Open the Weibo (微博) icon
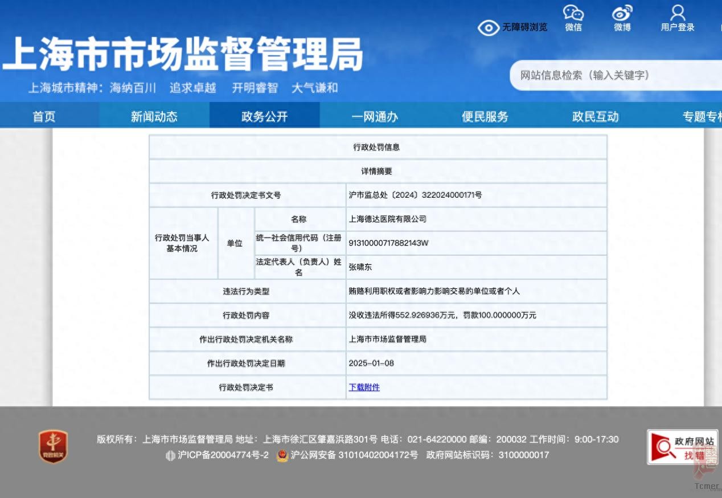The image size is (722, 498). [x=622, y=14]
